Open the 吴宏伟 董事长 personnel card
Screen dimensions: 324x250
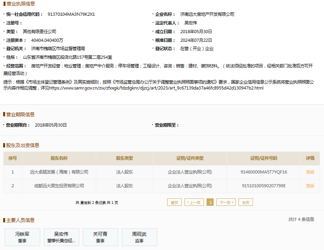coord(61,237)
